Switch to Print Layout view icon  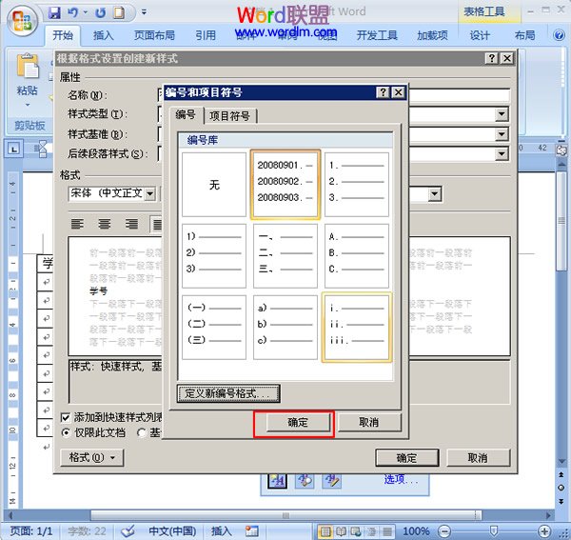point(325,531)
